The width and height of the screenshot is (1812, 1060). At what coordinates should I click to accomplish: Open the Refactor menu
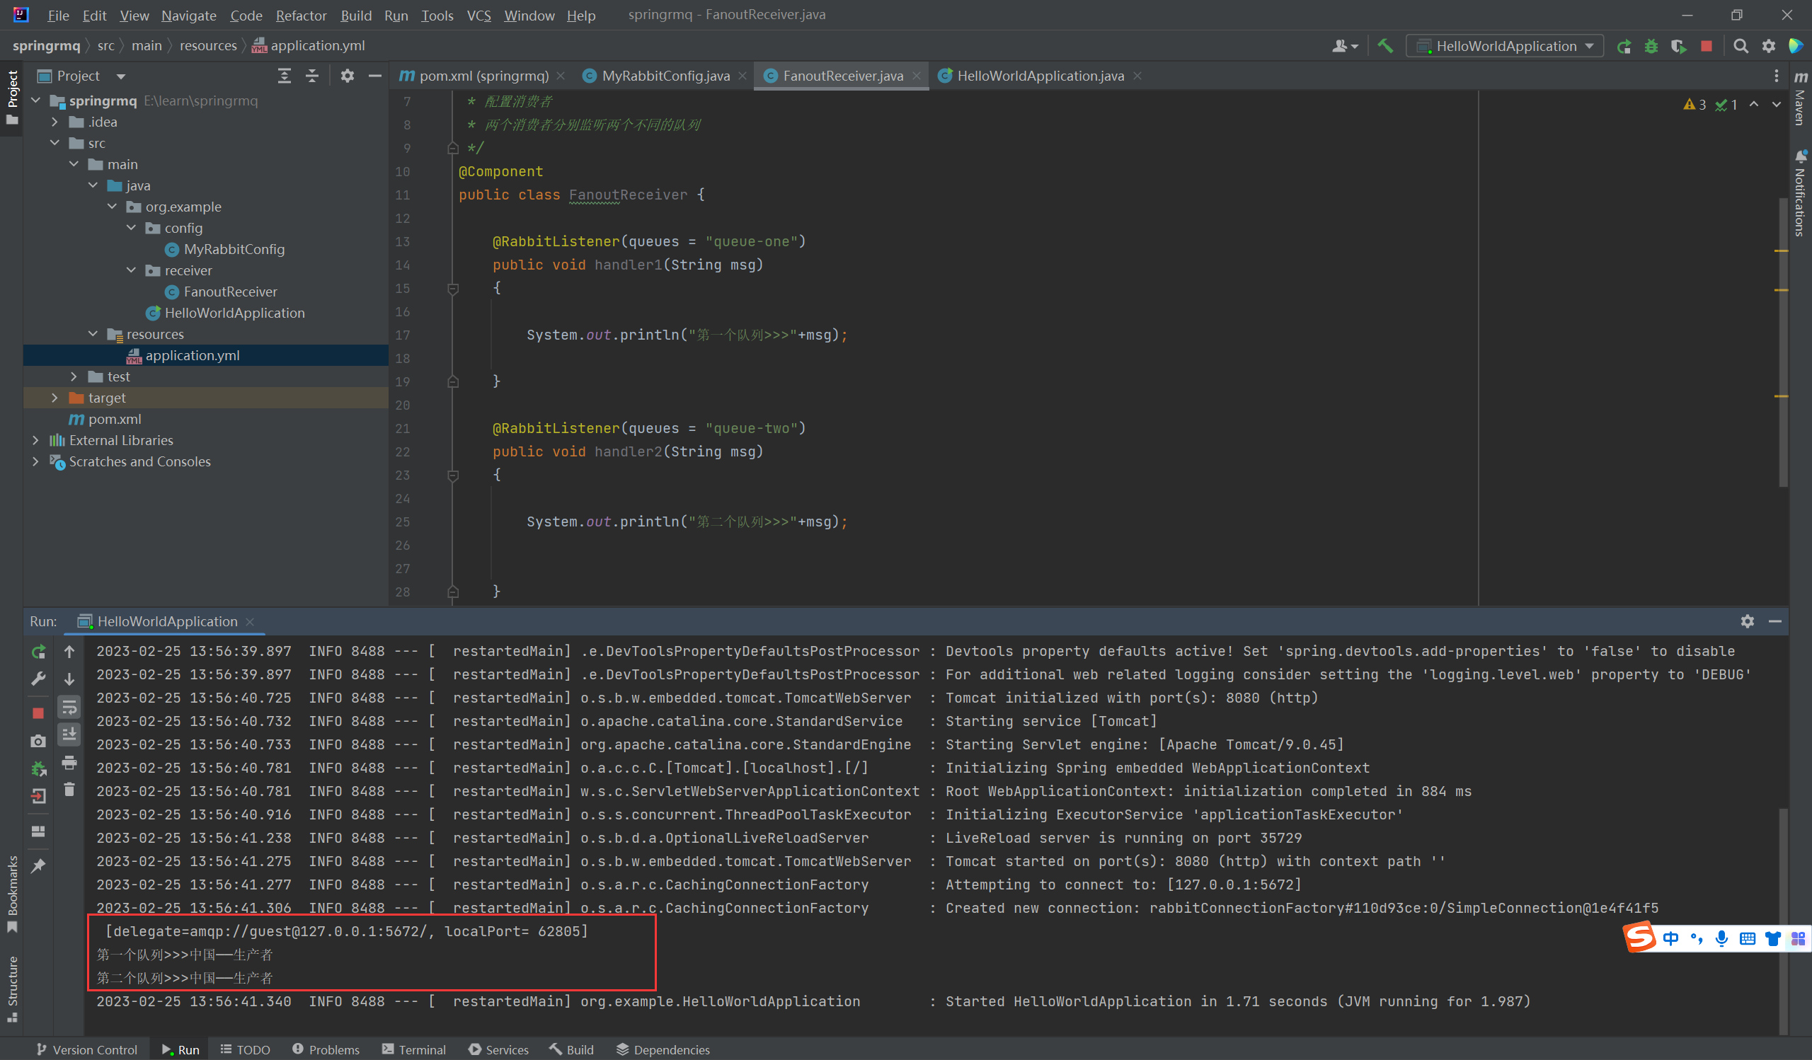coord(301,15)
